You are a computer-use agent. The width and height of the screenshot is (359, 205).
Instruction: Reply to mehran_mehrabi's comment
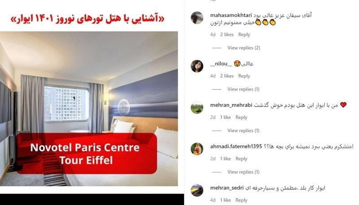pyautogui.click(x=241, y=117)
